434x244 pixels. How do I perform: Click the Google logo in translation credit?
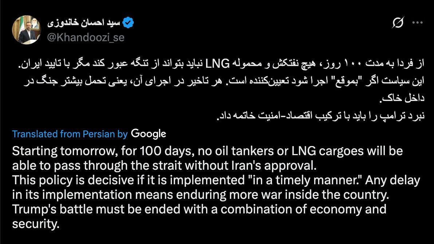[149, 134]
